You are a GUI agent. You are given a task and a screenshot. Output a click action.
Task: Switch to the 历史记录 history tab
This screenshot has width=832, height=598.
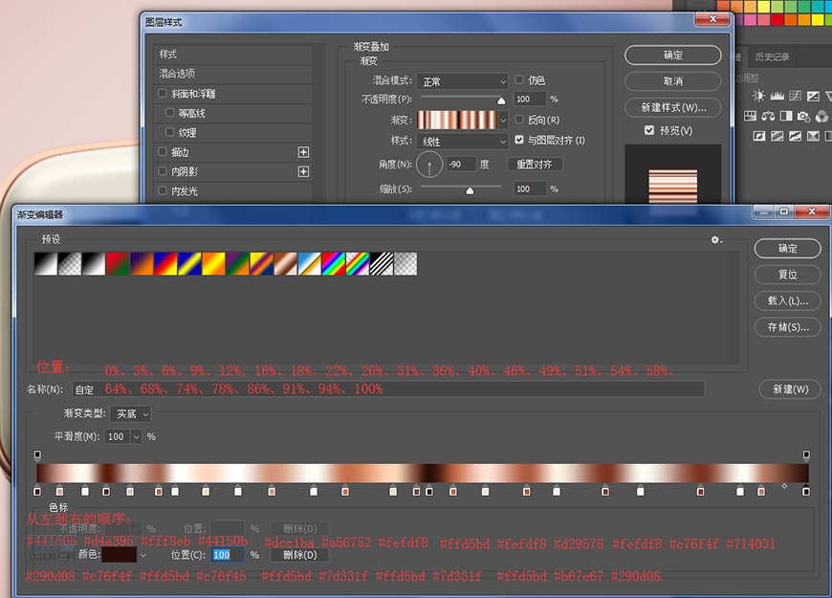click(x=772, y=57)
